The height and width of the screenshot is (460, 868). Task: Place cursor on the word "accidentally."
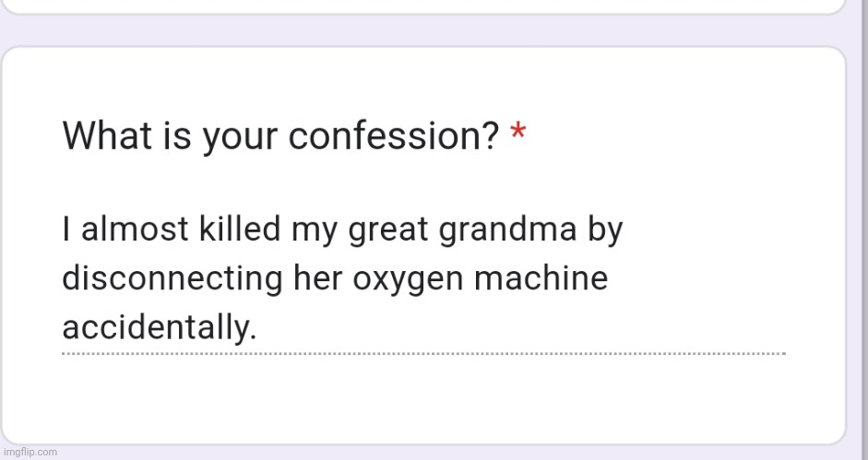coord(158,327)
